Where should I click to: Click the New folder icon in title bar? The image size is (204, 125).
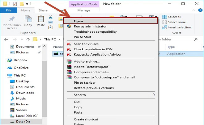coord(22,4)
